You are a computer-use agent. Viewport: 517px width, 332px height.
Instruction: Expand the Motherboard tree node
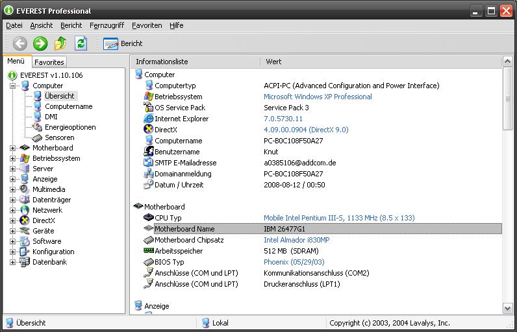click(x=12, y=148)
